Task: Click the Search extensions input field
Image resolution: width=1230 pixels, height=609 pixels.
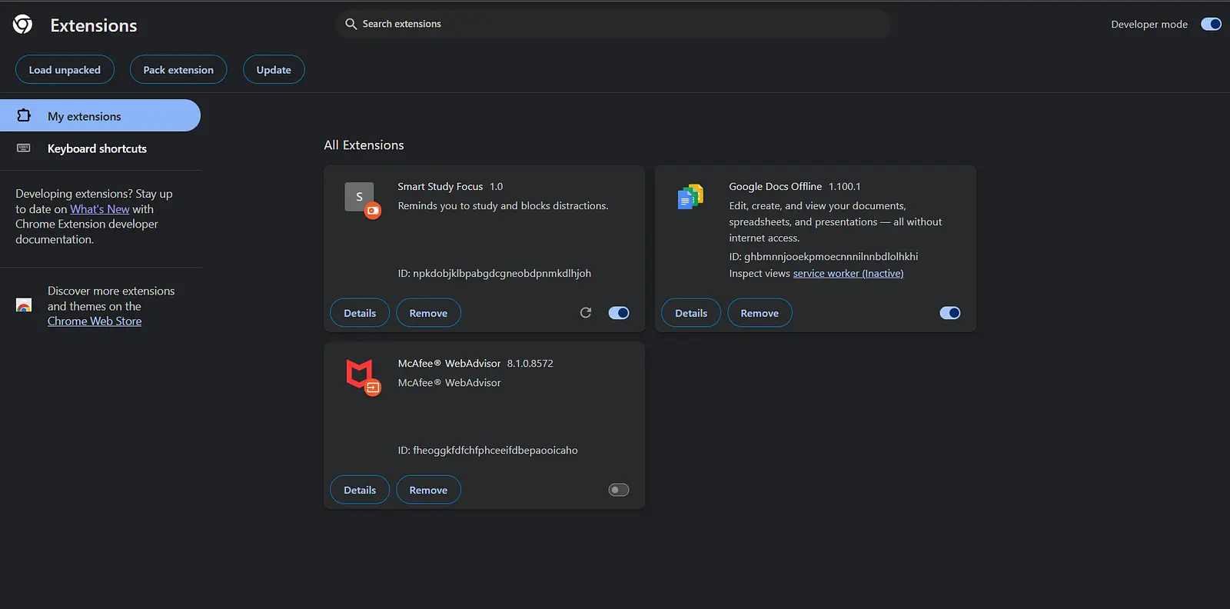Action: point(615,24)
